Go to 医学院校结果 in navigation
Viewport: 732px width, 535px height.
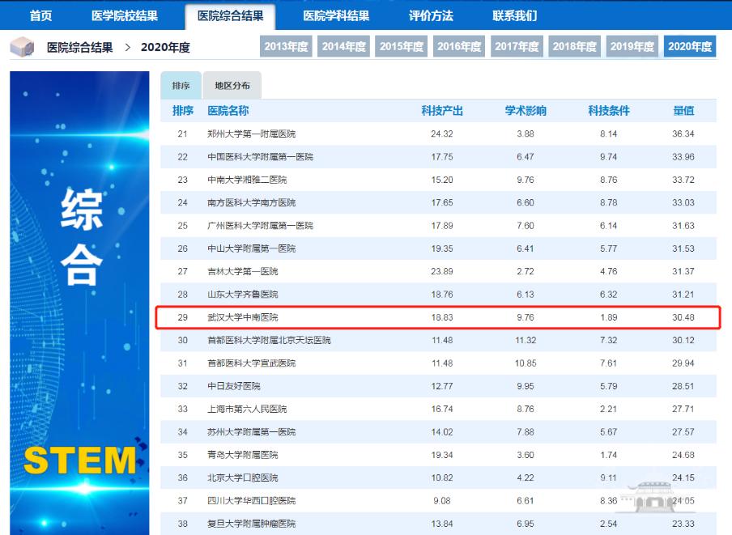(125, 16)
